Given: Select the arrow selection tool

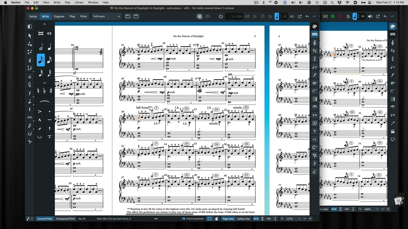Looking at the screenshot, I should point(30,36).
